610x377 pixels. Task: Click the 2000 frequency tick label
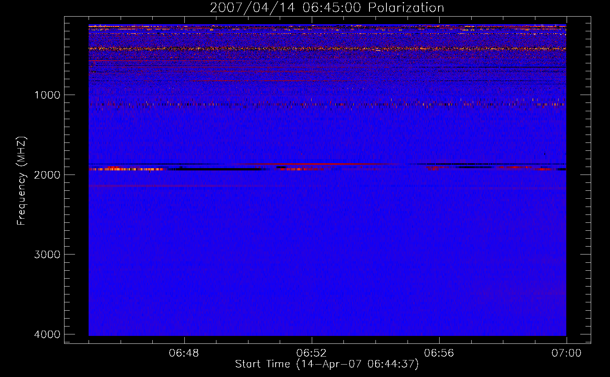tap(47, 175)
